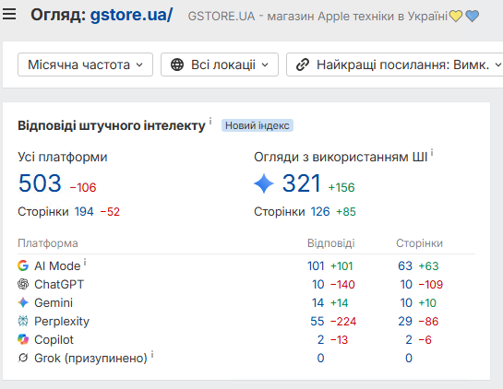This screenshot has height=389, width=503.
Task: Click Grok pages value 0
Action: click(409, 358)
